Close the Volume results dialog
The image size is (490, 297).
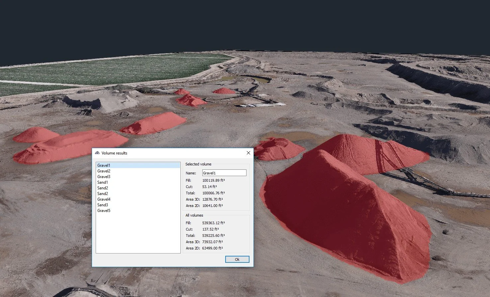pyautogui.click(x=248, y=153)
